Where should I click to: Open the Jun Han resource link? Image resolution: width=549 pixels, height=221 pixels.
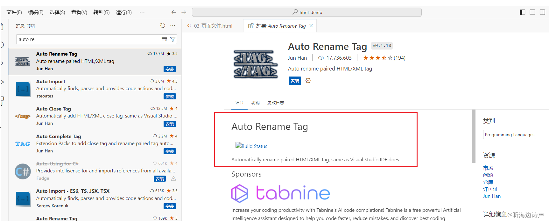[492, 196]
